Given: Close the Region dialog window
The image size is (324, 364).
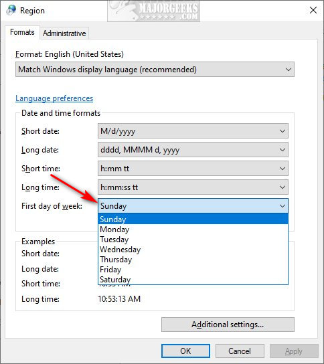Looking at the screenshot, I should 313,10.
